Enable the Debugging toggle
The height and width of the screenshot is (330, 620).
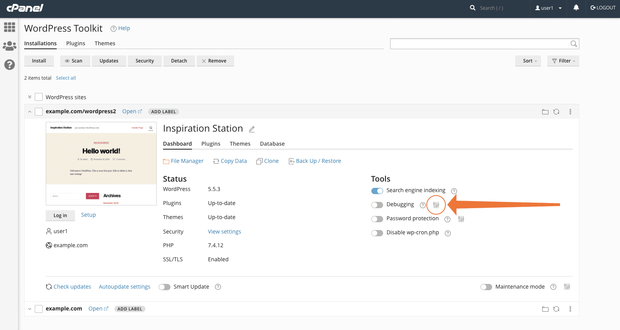tap(377, 205)
